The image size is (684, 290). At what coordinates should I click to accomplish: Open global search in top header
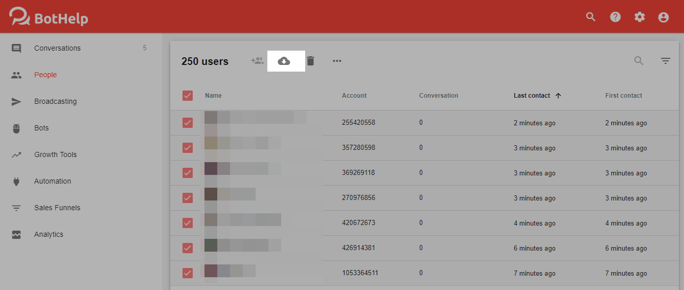click(x=591, y=17)
